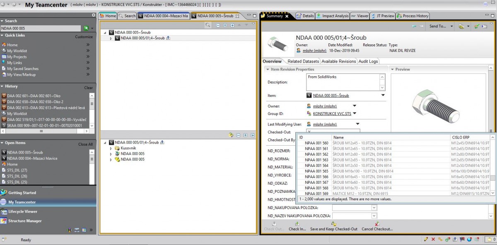Image resolution: width=497 pixels, height=245 pixels.
Task: Open the Structure Manager application
Action: coord(25,221)
